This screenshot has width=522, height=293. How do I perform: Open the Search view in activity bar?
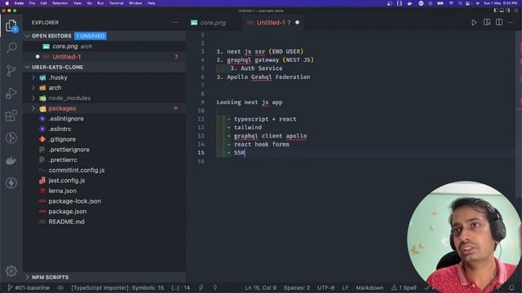tap(11, 48)
